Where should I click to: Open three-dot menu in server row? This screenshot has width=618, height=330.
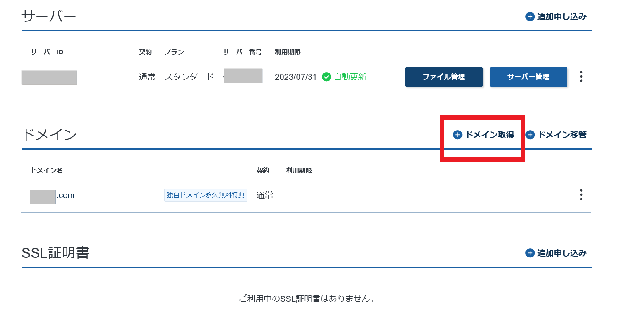(x=581, y=77)
